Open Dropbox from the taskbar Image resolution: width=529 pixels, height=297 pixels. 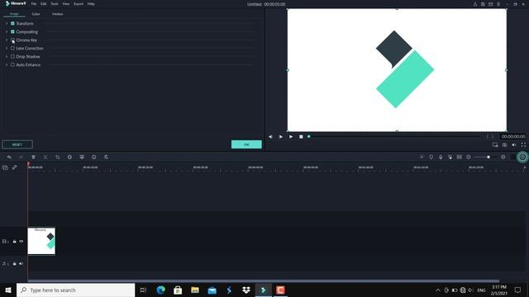246,290
